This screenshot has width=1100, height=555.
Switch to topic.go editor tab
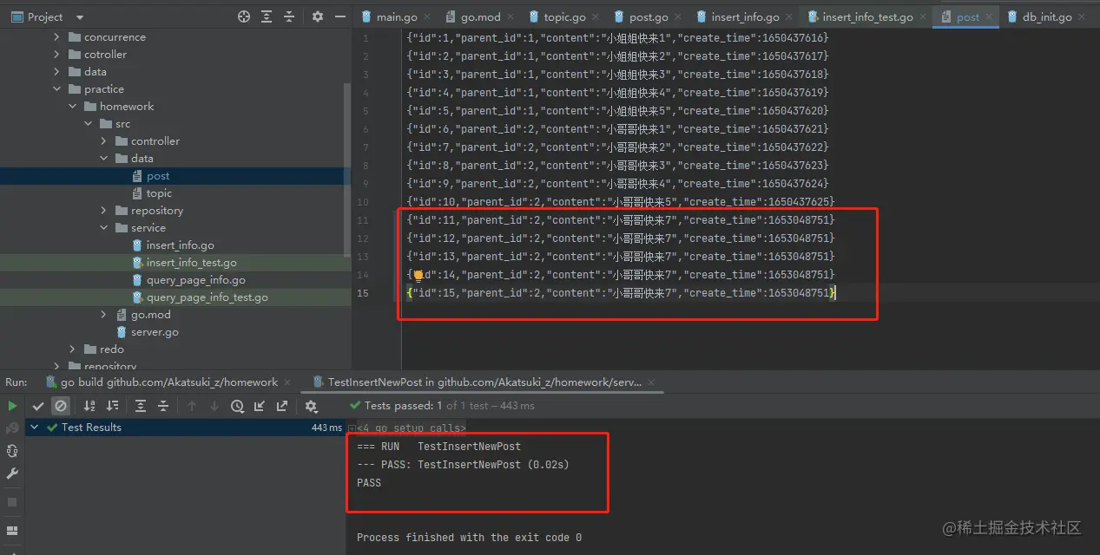(563, 17)
